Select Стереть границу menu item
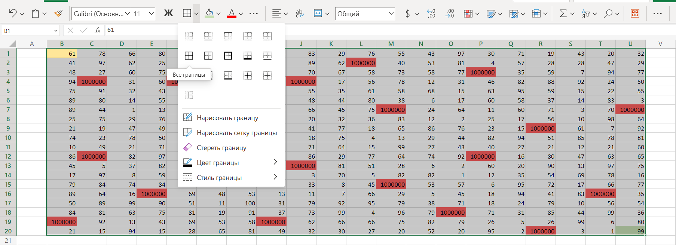This screenshot has width=676, height=245. pyautogui.click(x=221, y=148)
